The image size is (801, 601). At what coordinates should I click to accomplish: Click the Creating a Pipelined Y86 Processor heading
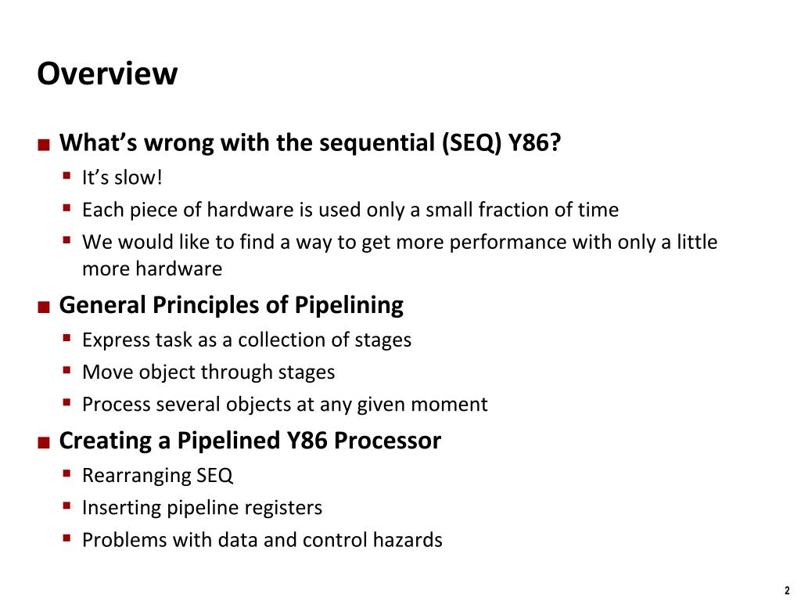pyautogui.click(x=250, y=441)
